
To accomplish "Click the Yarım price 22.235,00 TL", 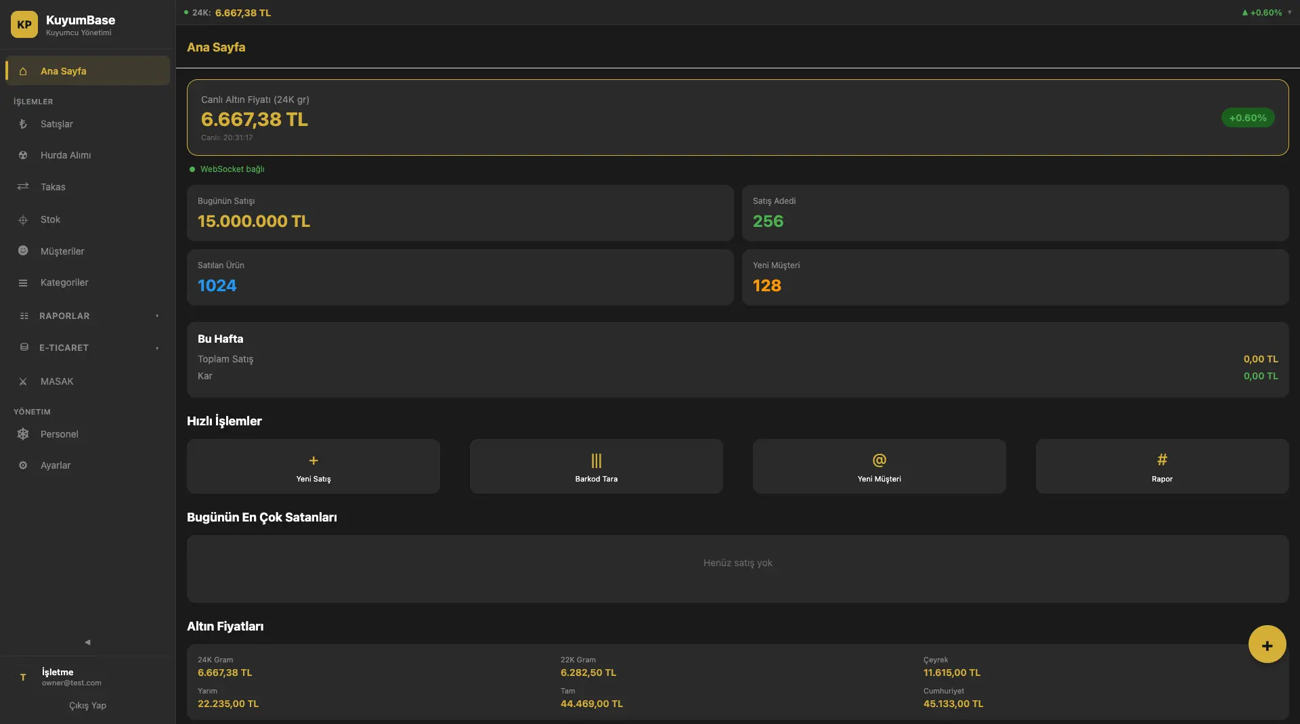I will (x=228, y=704).
